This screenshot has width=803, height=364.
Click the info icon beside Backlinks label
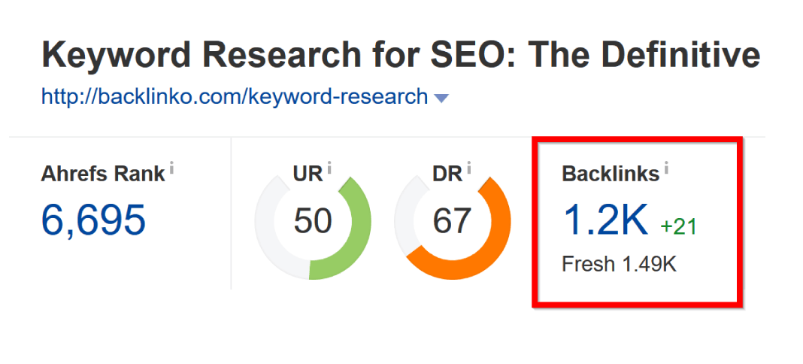(x=666, y=168)
